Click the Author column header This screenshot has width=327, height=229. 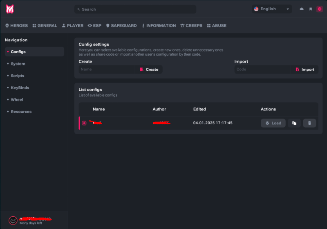point(159,109)
